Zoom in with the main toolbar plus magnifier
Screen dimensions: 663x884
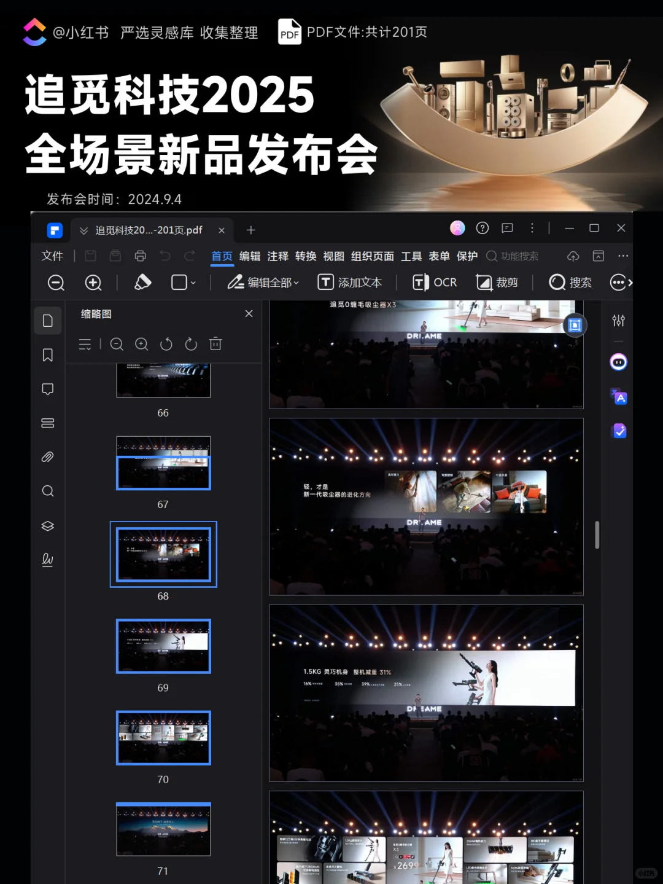coord(93,282)
